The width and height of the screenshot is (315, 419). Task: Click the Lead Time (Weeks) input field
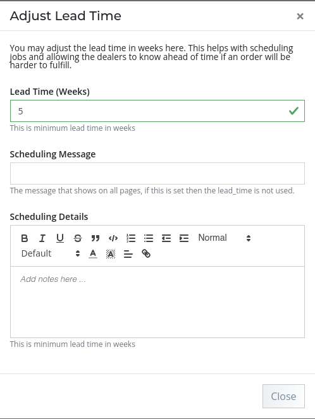point(157,111)
